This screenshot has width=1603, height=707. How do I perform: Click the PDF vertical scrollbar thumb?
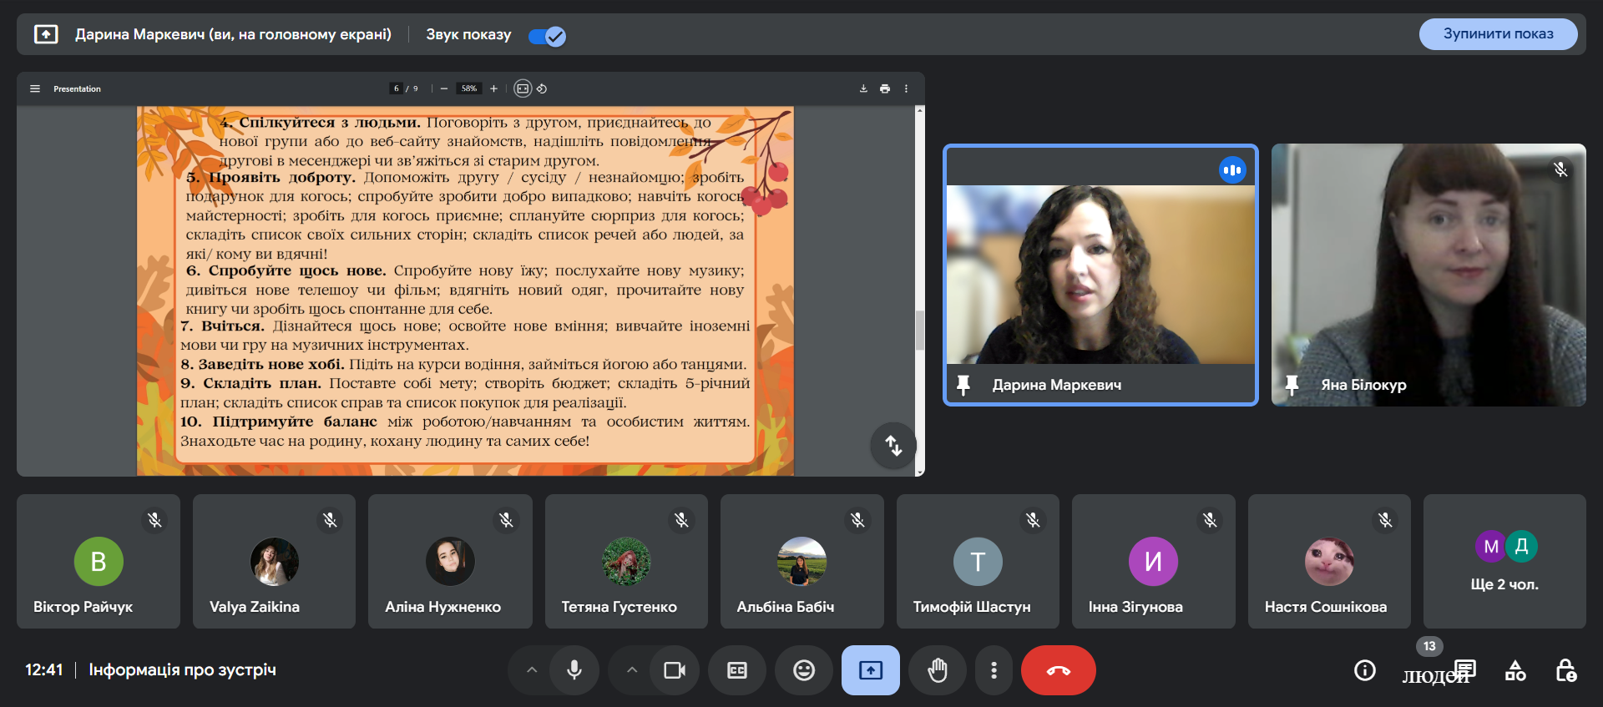(x=920, y=330)
